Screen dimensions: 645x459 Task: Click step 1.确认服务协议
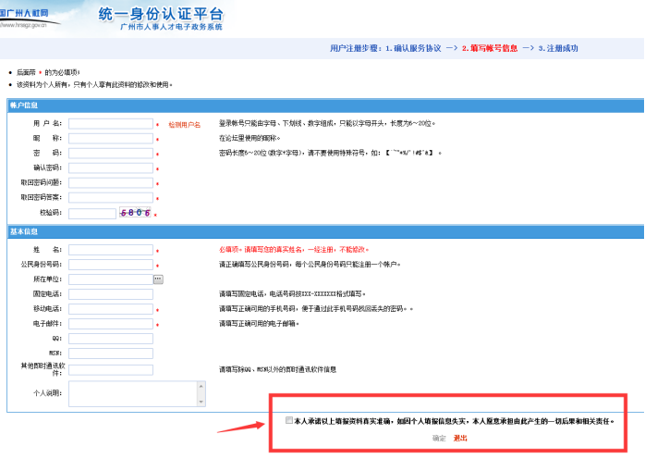click(x=413, y=49)
